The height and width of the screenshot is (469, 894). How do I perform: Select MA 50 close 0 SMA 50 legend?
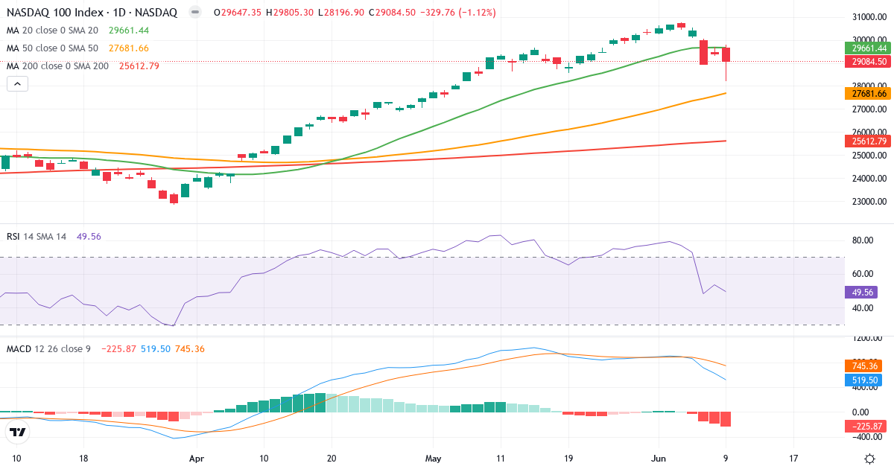click(x=52, y=48)
